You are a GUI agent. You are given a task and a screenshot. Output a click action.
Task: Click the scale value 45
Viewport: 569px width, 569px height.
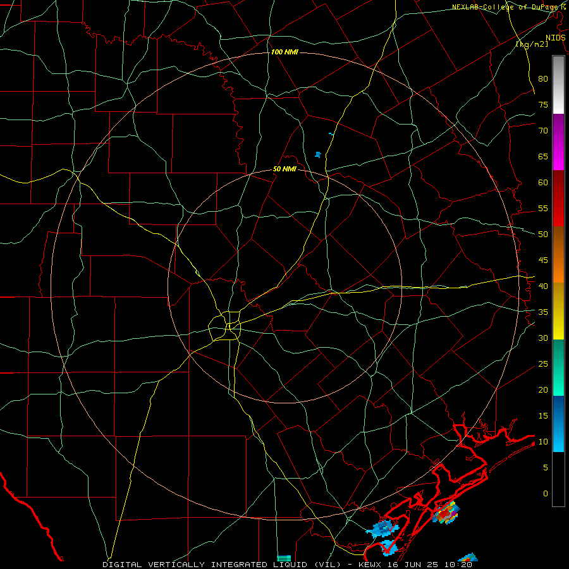point(543,260)
